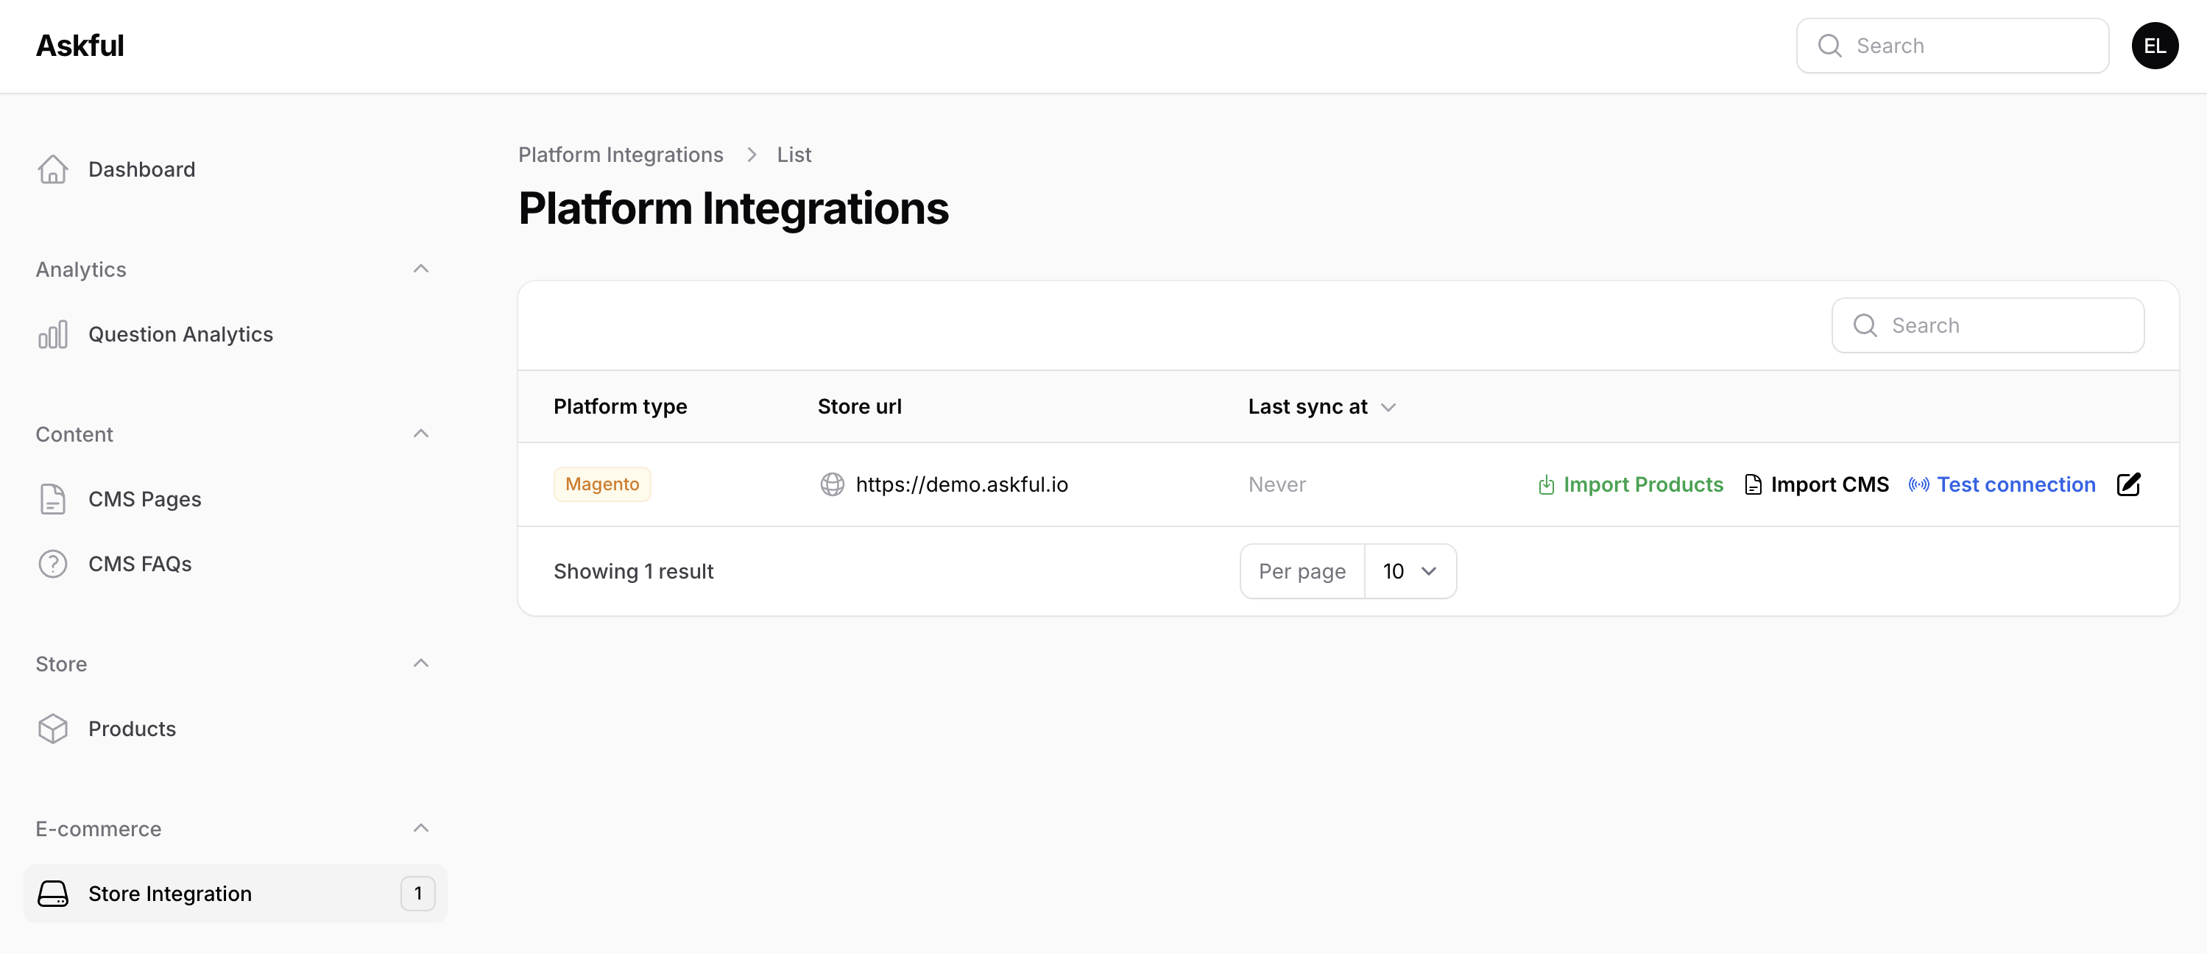This screenshot has height=954, width=2207.
Task: Collapse the Store sidebar section
Action: point(420,664)
